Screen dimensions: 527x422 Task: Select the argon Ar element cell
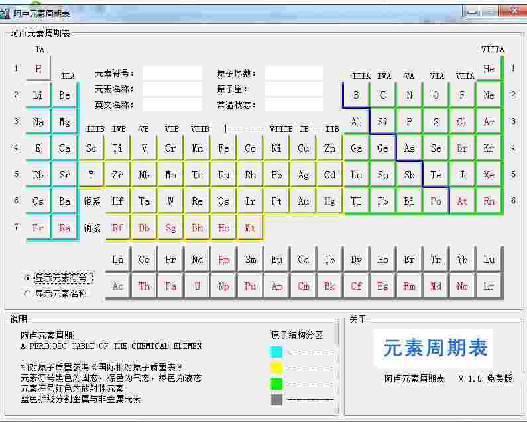(489, 122)
